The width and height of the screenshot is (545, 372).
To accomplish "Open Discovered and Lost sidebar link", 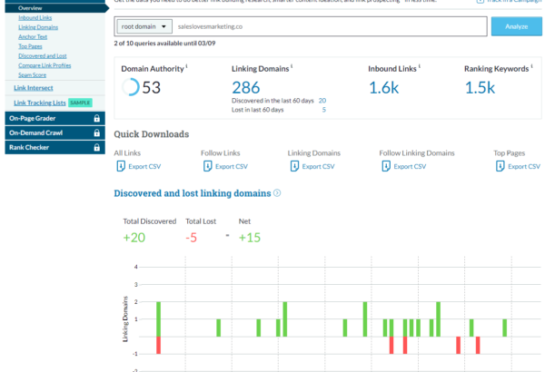I will [43, 56].
